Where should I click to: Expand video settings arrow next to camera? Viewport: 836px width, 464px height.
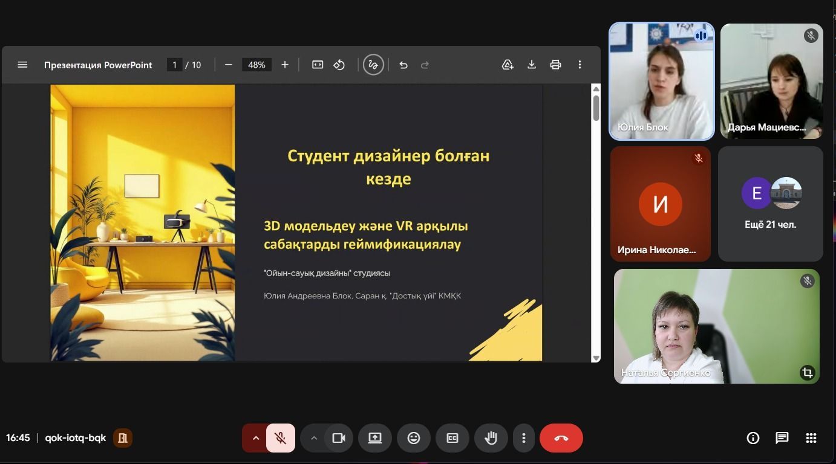(x=313, y=438)
